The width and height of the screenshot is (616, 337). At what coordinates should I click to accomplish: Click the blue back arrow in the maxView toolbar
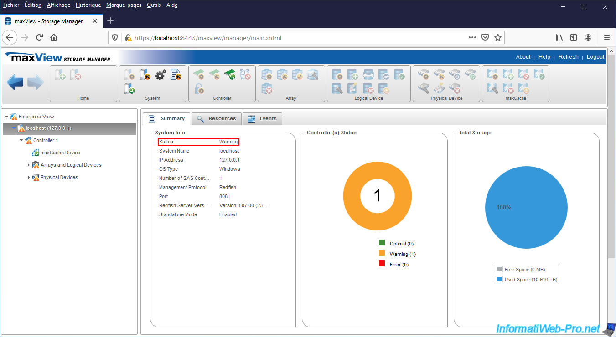(15, 82)
